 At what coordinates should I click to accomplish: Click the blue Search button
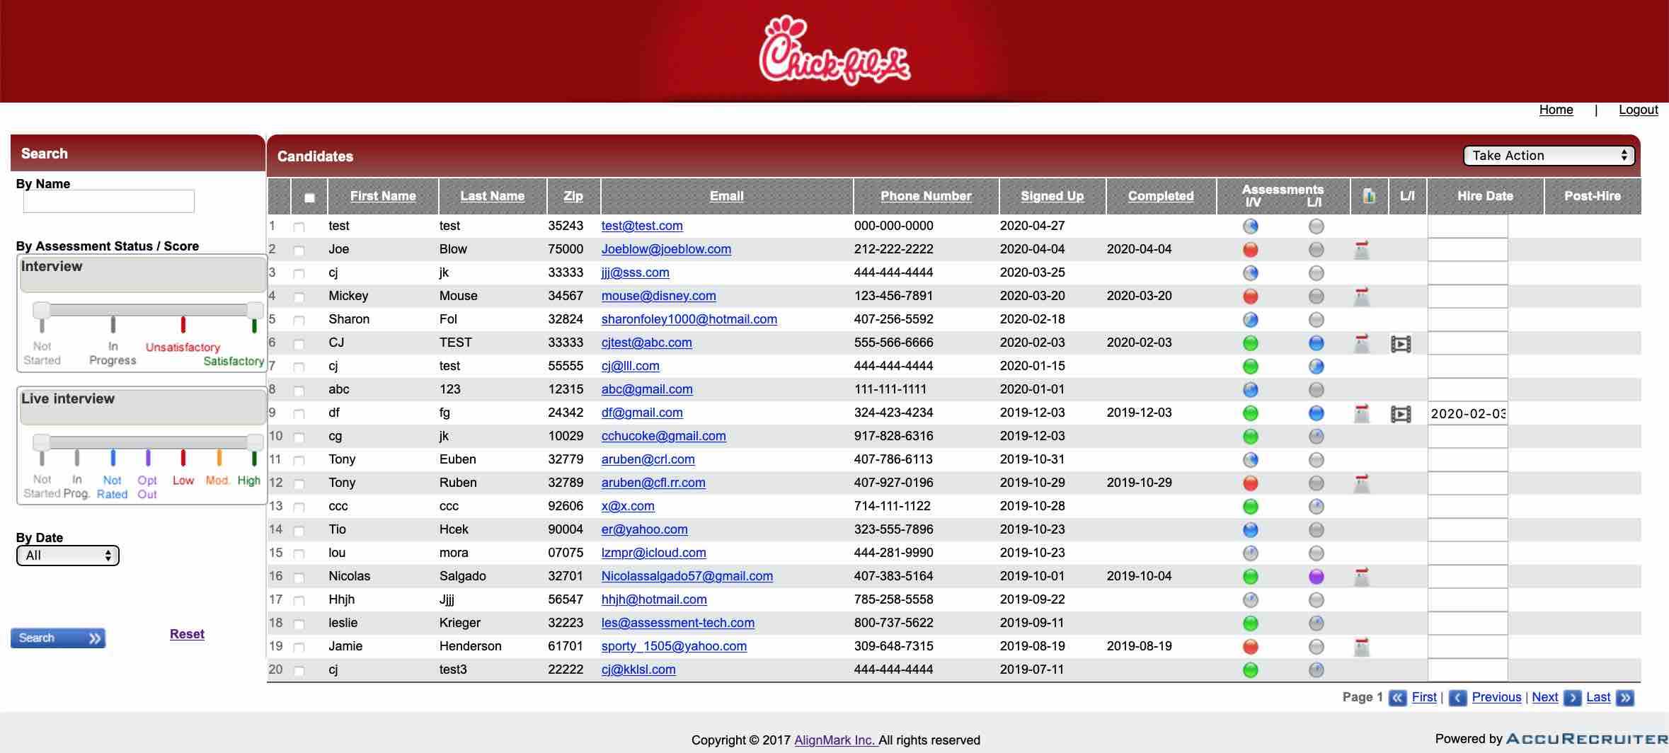click(58, 638)
